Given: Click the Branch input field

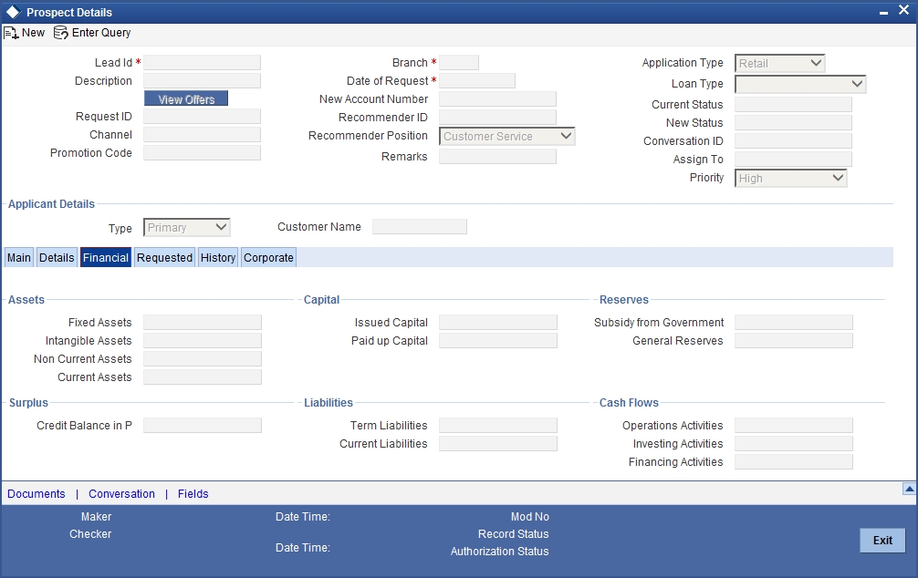Looking at the screenshot, I should pos(459,63).
